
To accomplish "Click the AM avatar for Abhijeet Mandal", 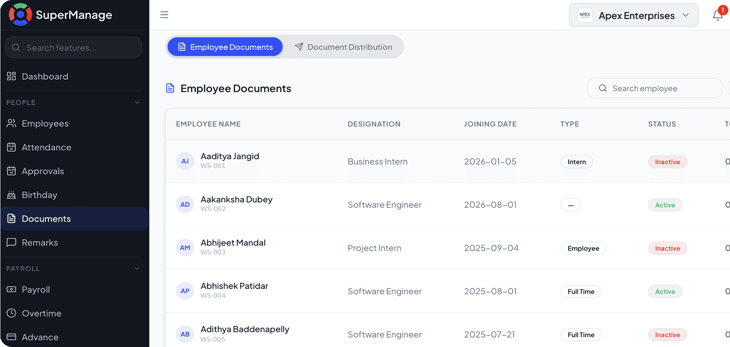I will pyautogui.click(x=185, y=248).
